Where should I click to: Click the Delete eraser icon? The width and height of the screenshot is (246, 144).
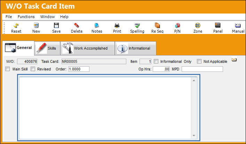(77, 25)
